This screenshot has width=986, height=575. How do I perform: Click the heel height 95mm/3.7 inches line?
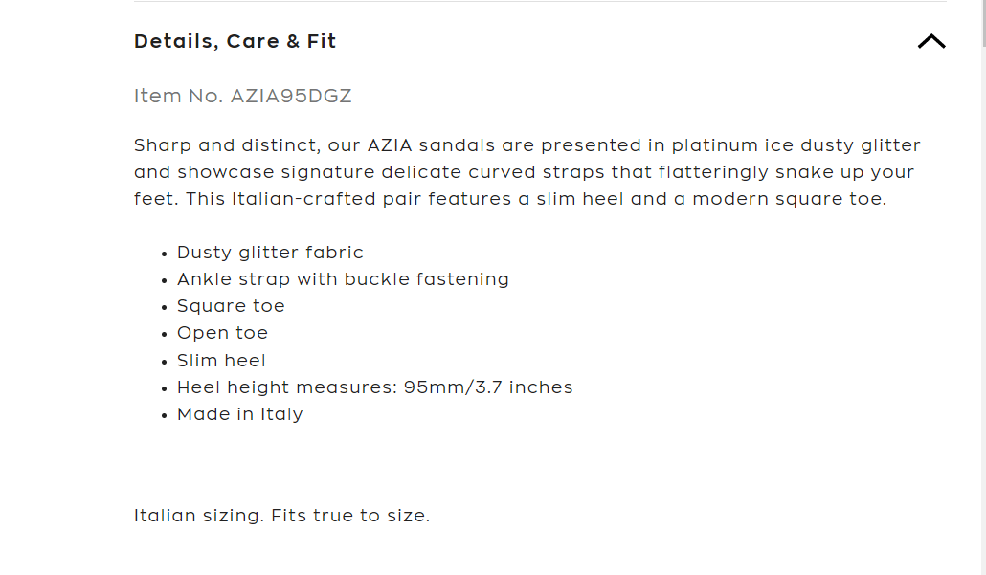[x=374, y=387]
